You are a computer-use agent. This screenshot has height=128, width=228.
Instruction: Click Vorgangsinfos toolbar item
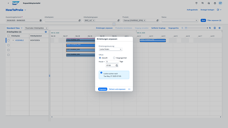coord(173,28)
